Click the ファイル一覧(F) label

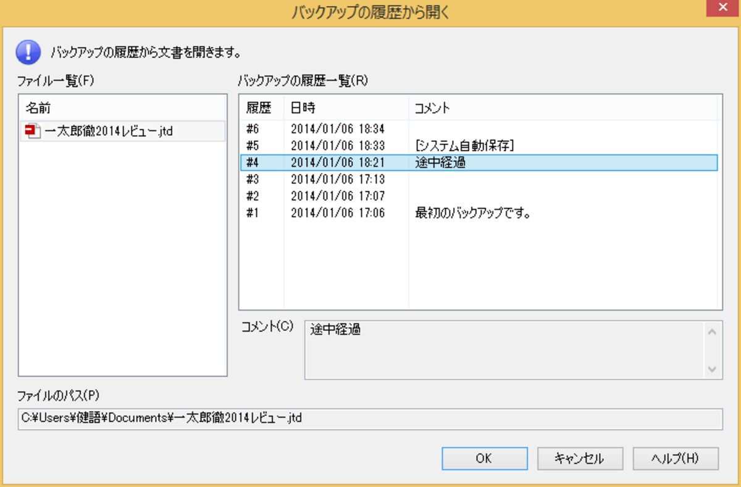[55, 80]
